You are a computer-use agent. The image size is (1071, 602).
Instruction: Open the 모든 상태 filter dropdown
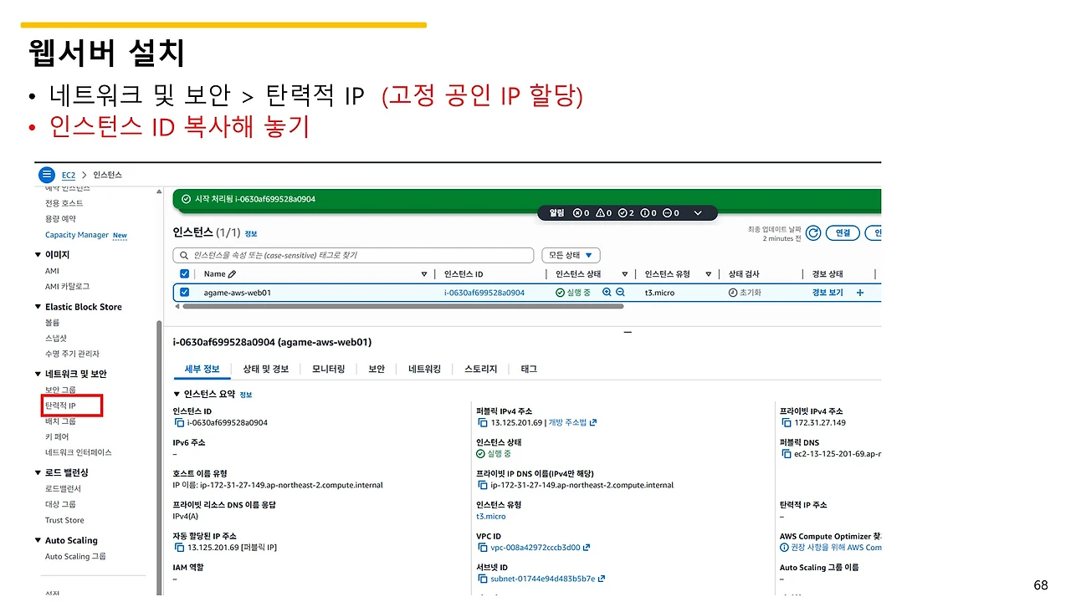pos(569,254)
